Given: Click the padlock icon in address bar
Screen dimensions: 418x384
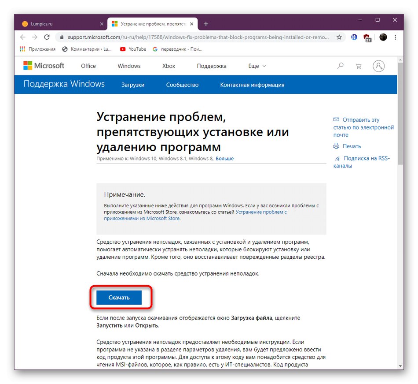Looking at the screenshot, I should [x=62, y=37].
